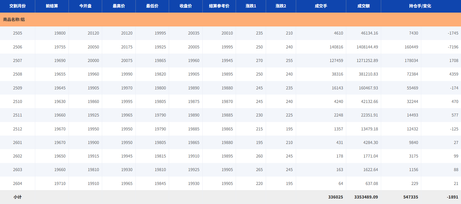Click the 1408144.49 turnover value
461x204 pixels.
pos(367,47)
